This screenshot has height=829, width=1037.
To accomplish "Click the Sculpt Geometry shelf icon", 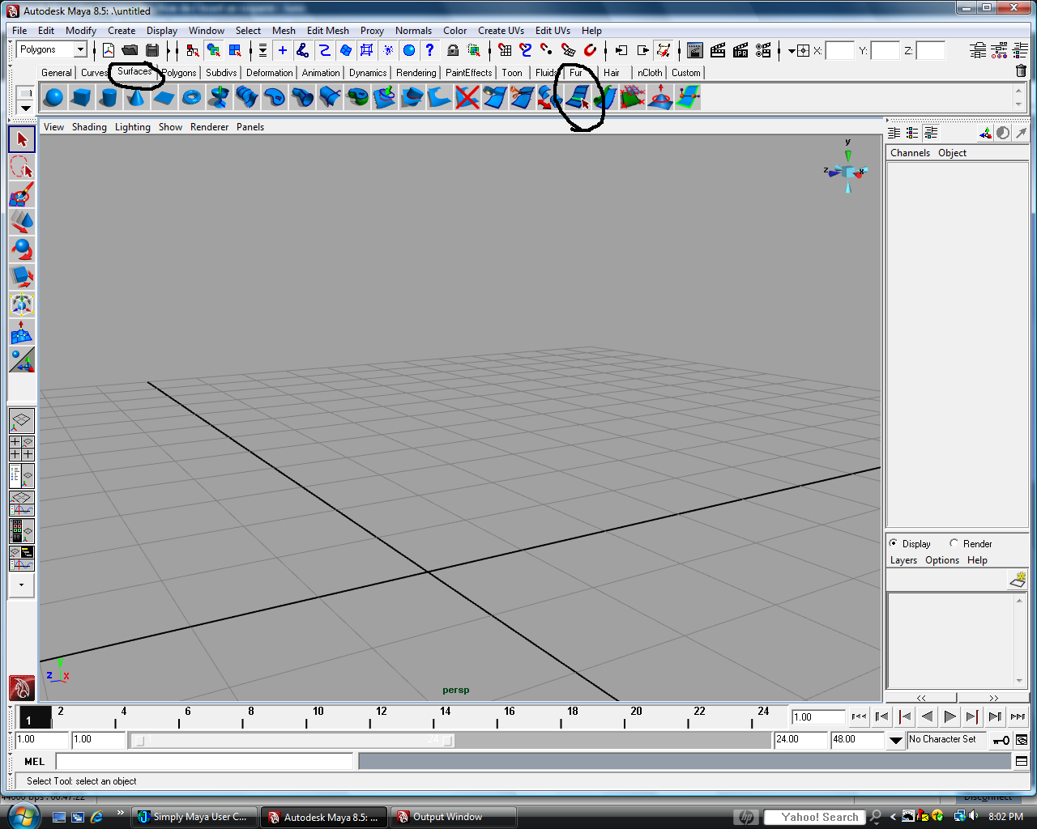I will 659,98.
